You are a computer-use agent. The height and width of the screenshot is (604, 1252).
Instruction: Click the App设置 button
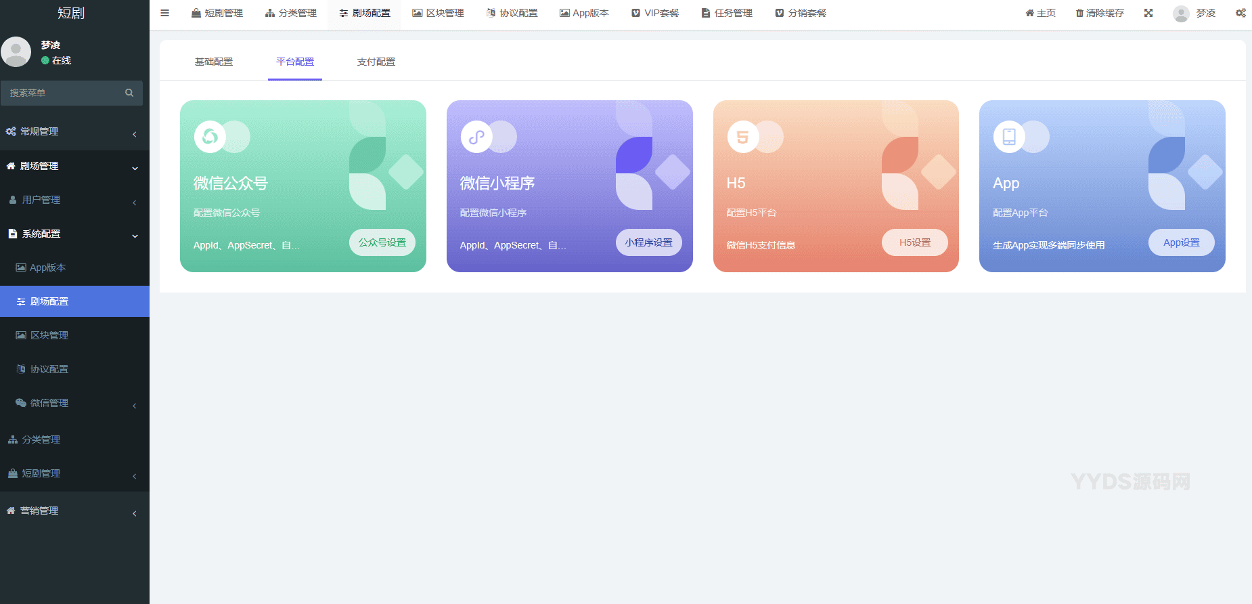pyautogui.click(x=1182, y=242)
